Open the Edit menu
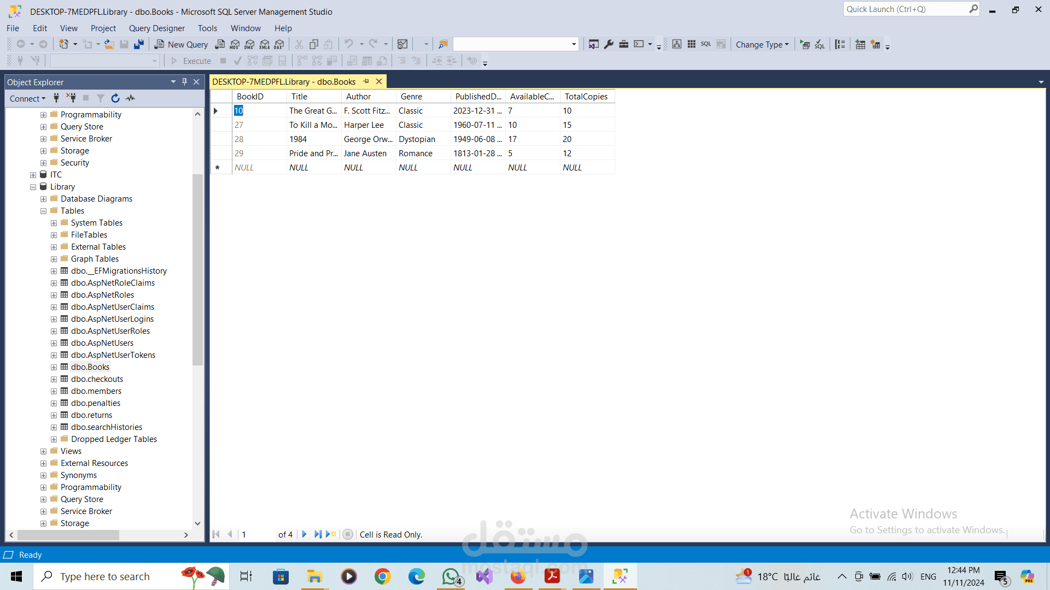The width and height of the screenshot is (1050, 590). point(40,28)
